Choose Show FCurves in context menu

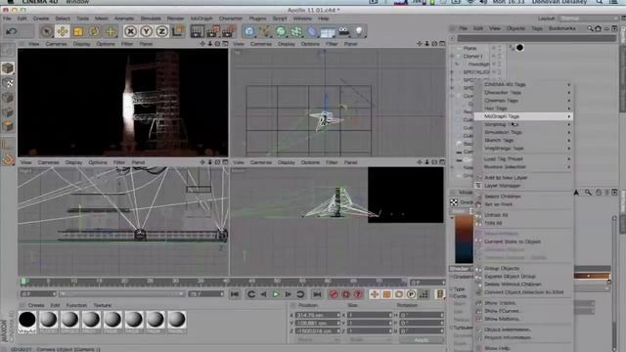(x=523, y=311)
